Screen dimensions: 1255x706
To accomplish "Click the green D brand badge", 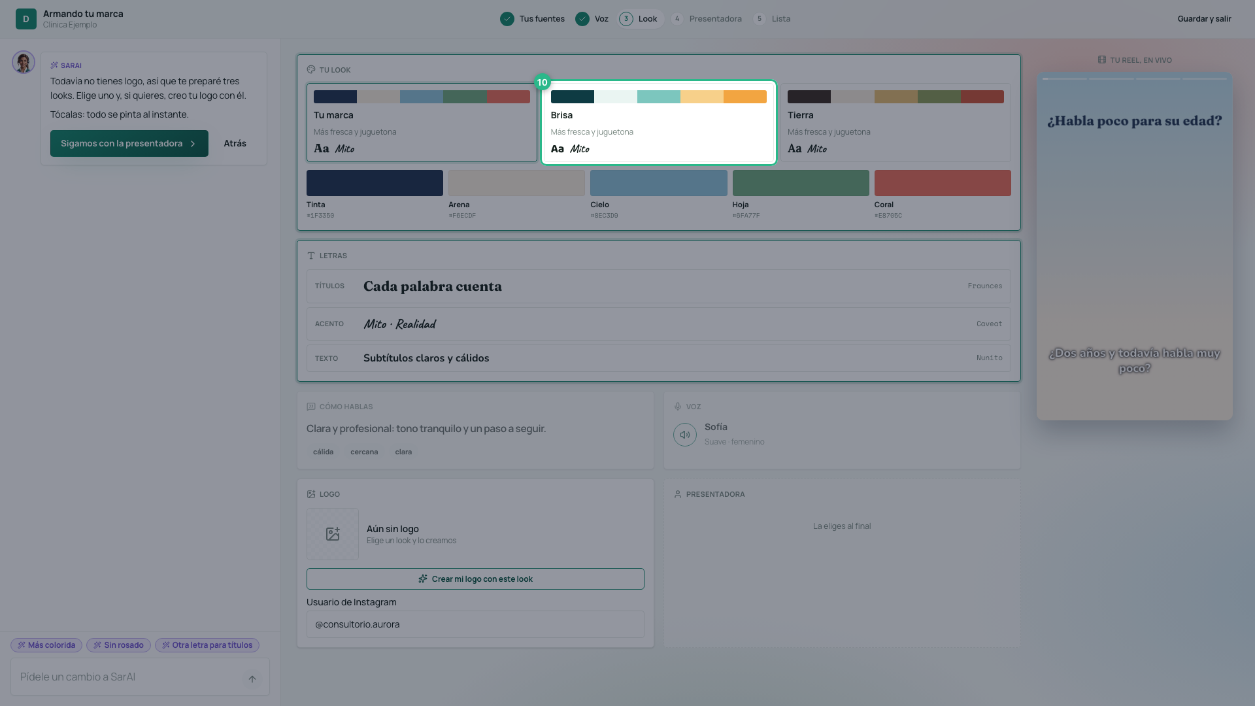I will [x=26, y=19].
